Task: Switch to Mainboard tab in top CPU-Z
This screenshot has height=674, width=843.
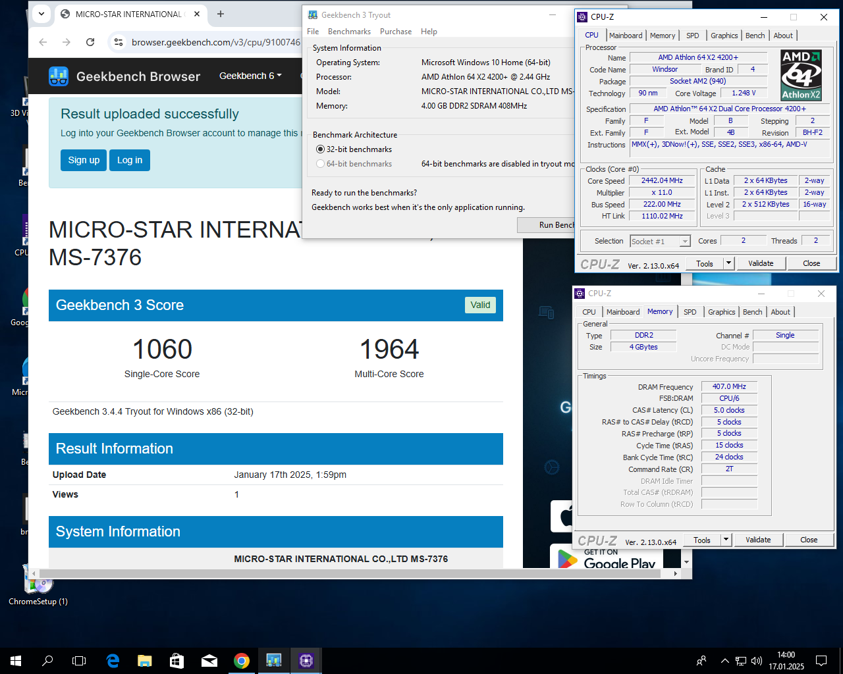Action: pyautogui.click(x=626, y=36)
